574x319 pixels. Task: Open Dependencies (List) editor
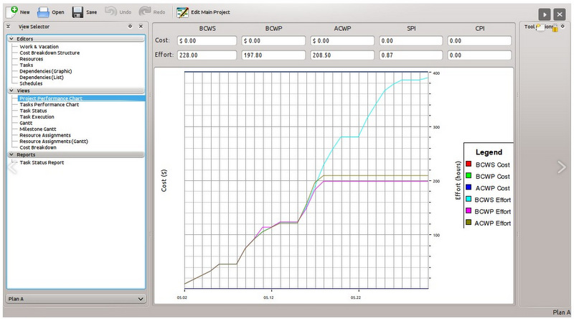(42, 78)
